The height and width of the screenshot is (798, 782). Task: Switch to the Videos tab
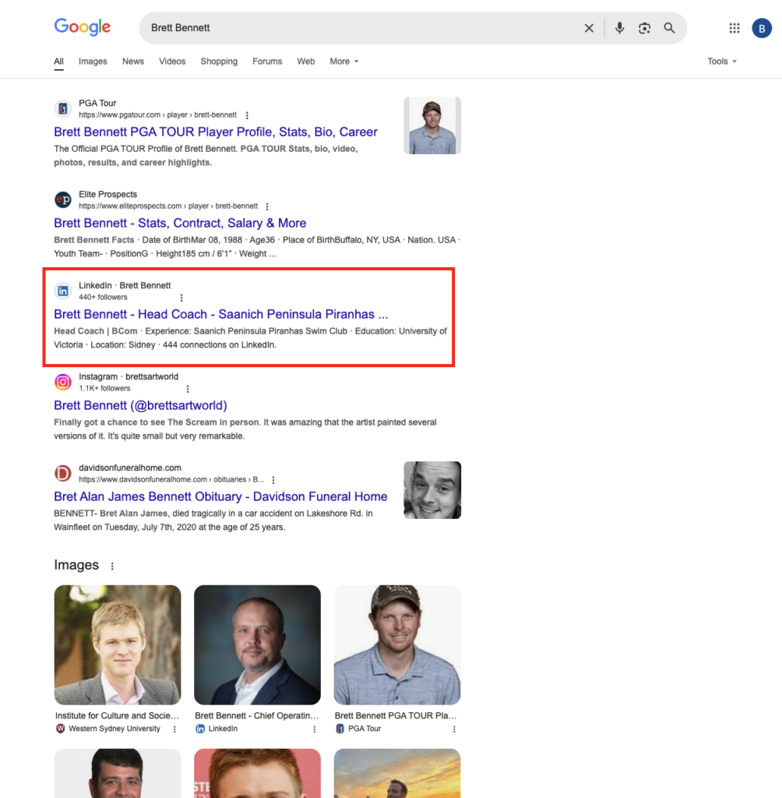pyautogui.click(x=172, y=62)
